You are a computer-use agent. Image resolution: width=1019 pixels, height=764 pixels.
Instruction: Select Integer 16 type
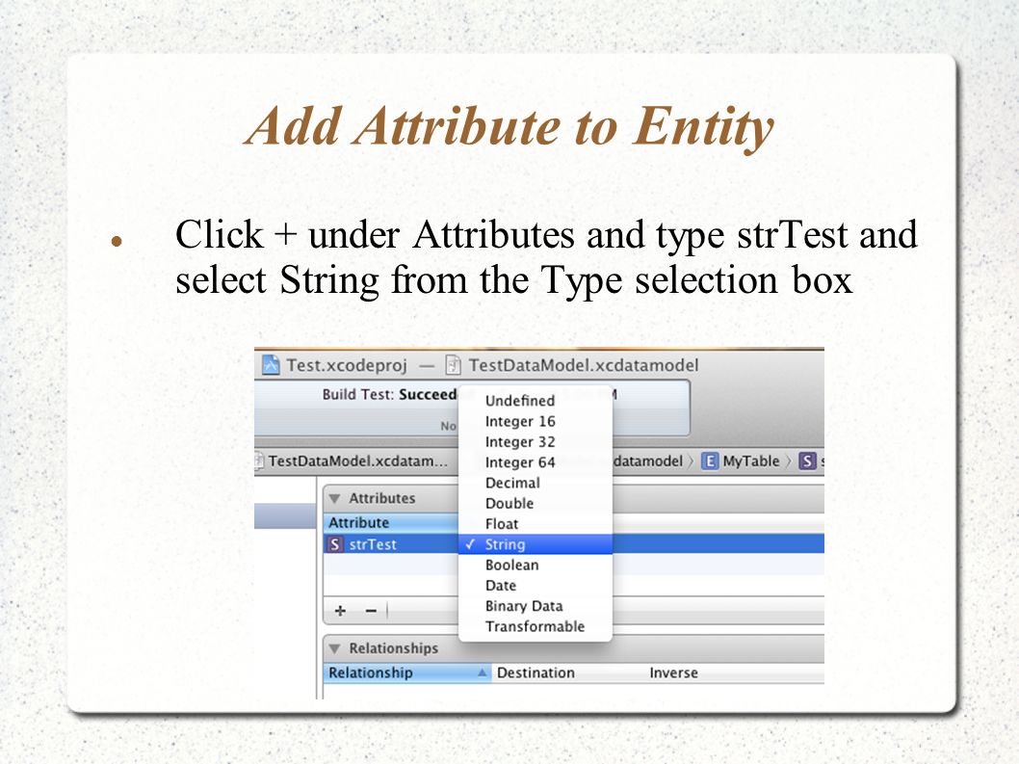pos(536,421)
